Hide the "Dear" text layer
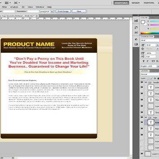Viewport: 159px width, 159px height. point(142,94)
